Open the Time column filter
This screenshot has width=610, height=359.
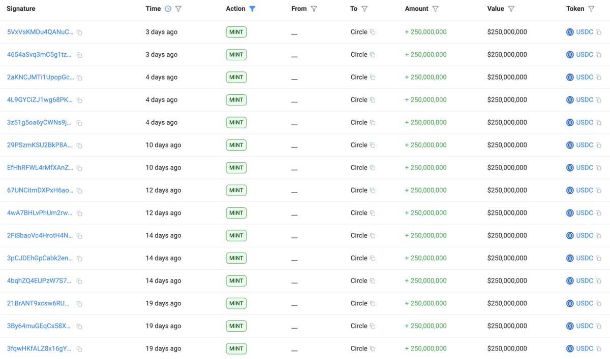pyautogui.click(x=178, y=9)
